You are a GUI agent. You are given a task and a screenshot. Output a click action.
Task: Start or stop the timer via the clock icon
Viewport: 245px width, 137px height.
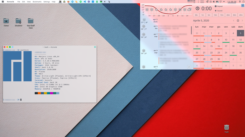(198, 9)
